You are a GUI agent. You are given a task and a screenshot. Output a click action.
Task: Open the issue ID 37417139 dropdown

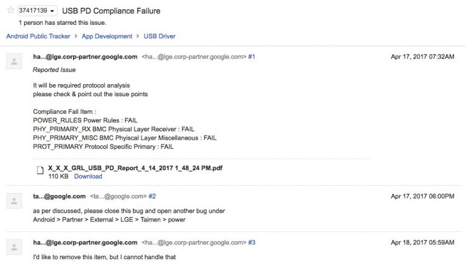pyautogui.click(x=37, y=11)
